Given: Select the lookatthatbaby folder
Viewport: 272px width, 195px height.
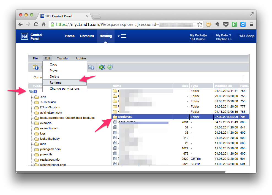Looking at the screenshot, I should [50, 139].
